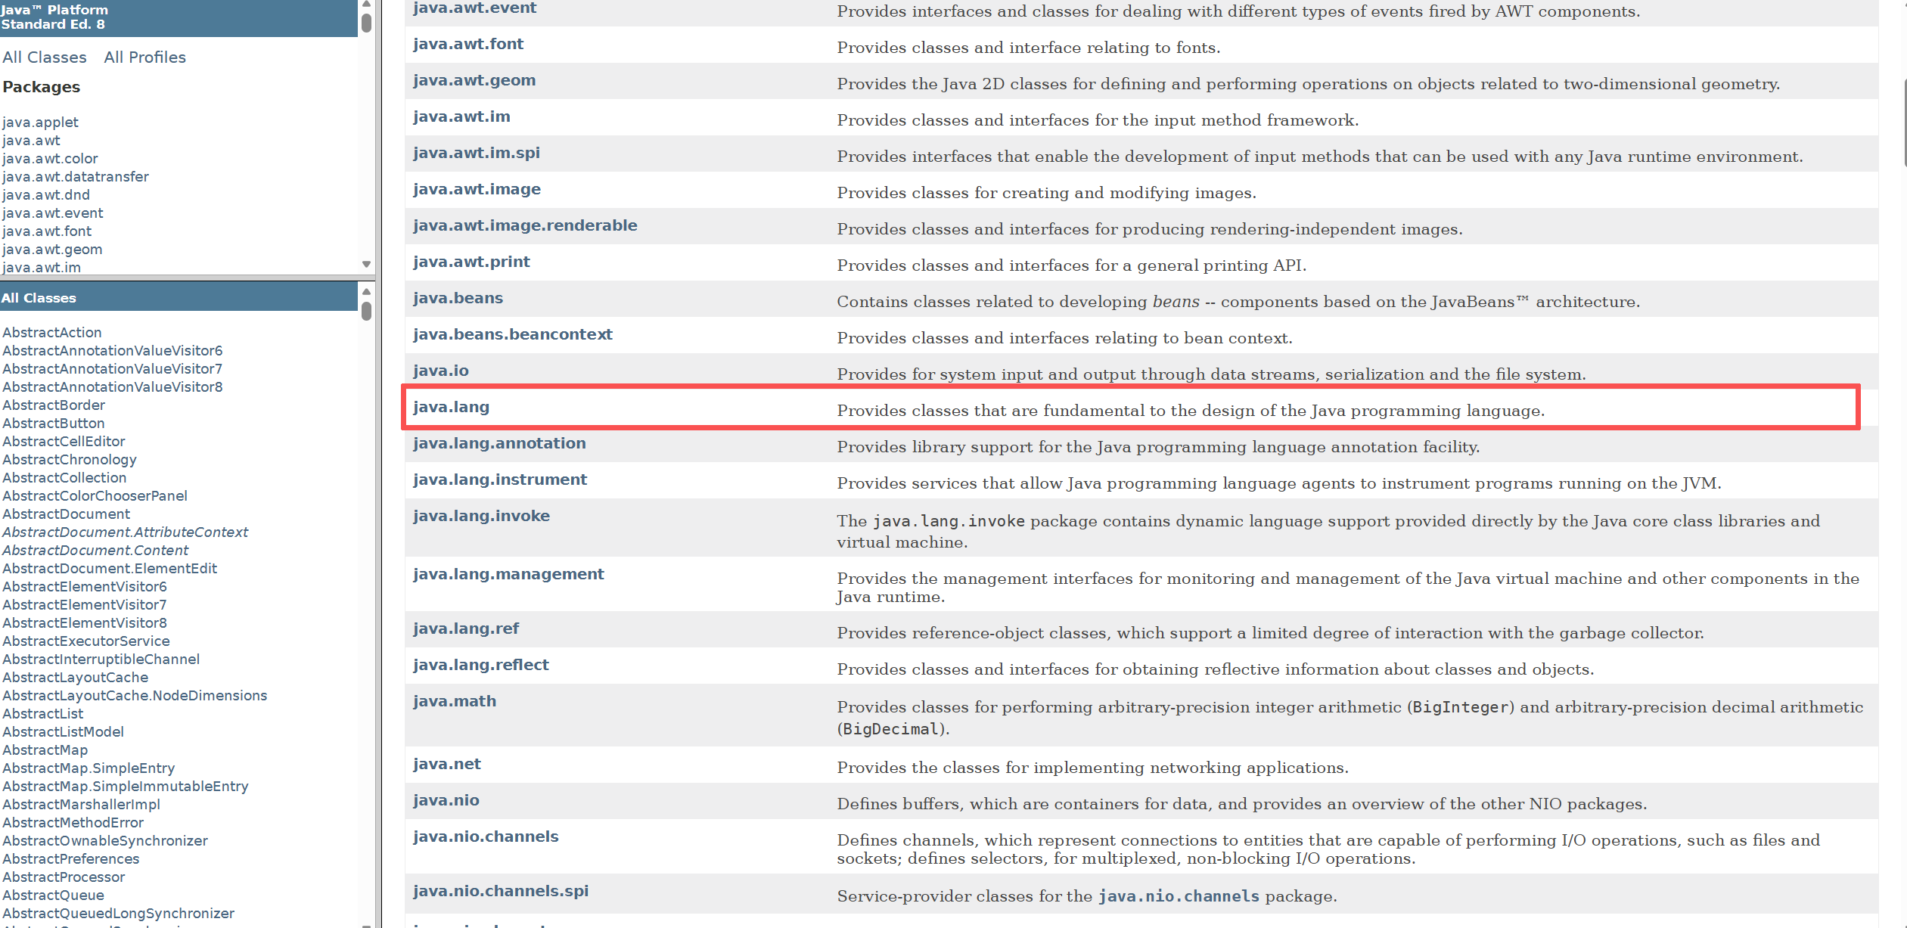Open java.lang.reflect package link

point(481,666)
